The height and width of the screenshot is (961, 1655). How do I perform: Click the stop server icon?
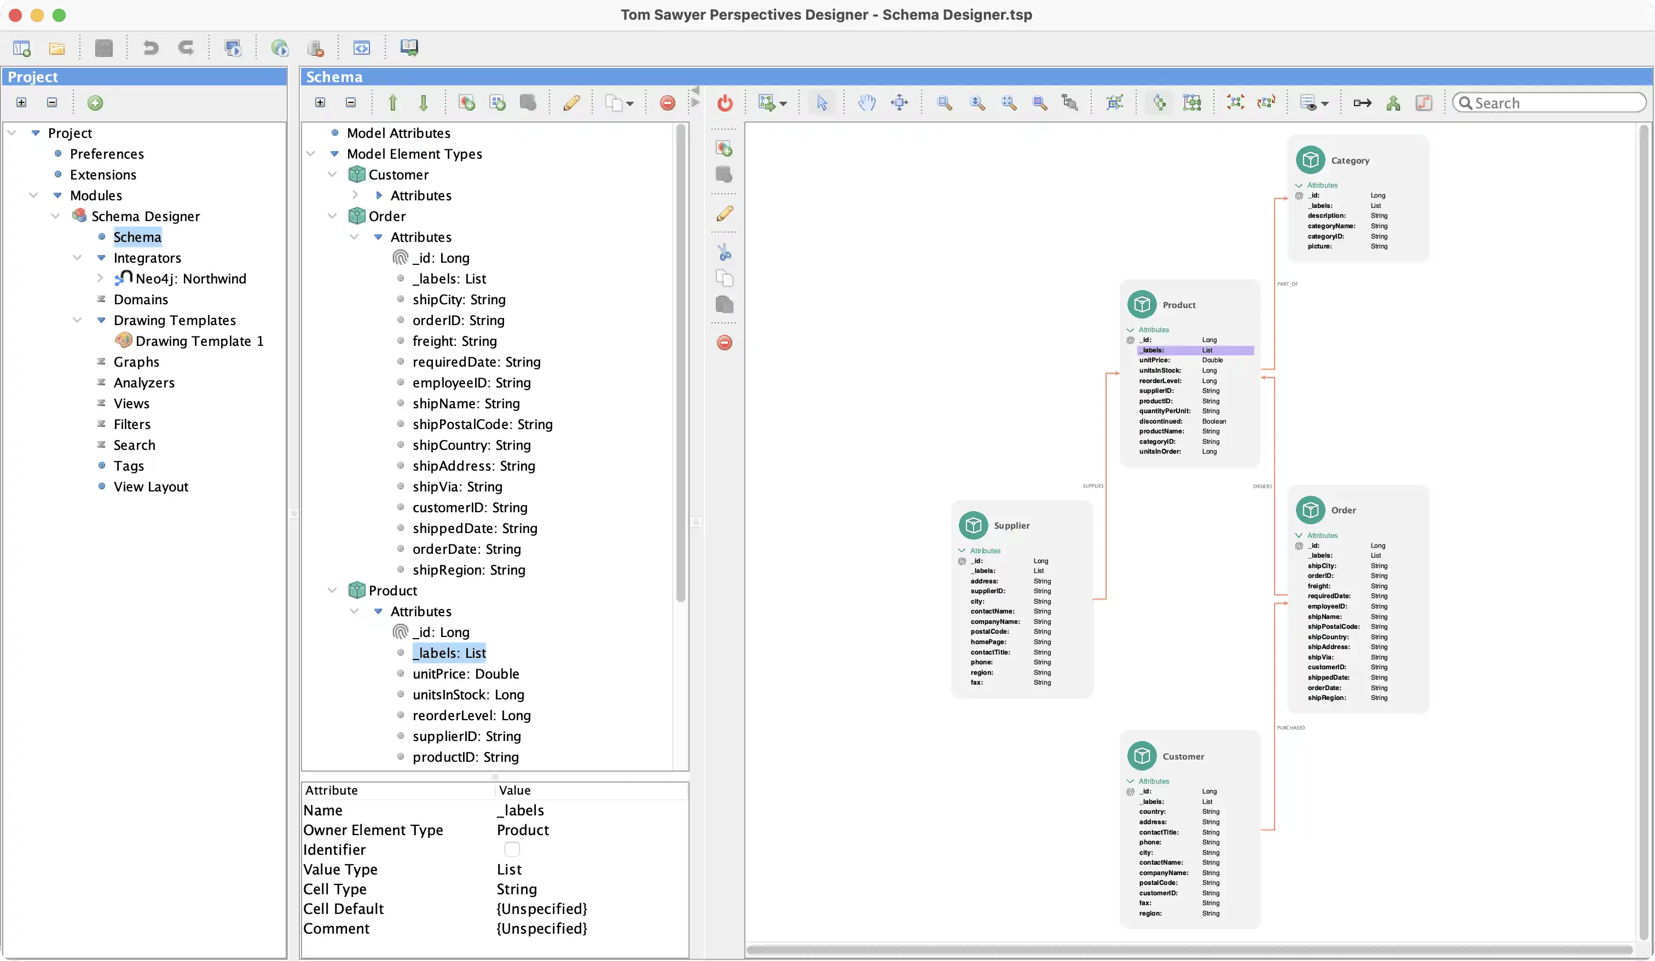(x=316, y=48)
